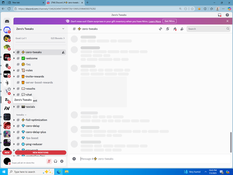The width and height of the screenshot is (233, 175).
Task: Open the Discord inbox icon
Action: [219, 15]
